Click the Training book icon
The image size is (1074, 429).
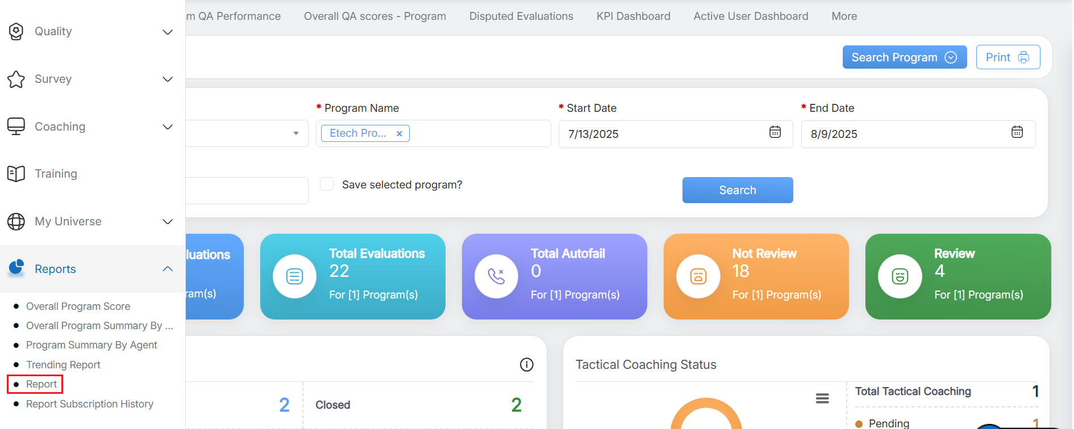pos(16,174)
